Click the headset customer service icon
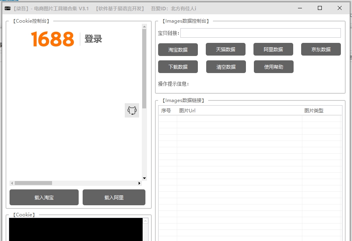Viewport: 352px width, 241px height. pos(132,111)
